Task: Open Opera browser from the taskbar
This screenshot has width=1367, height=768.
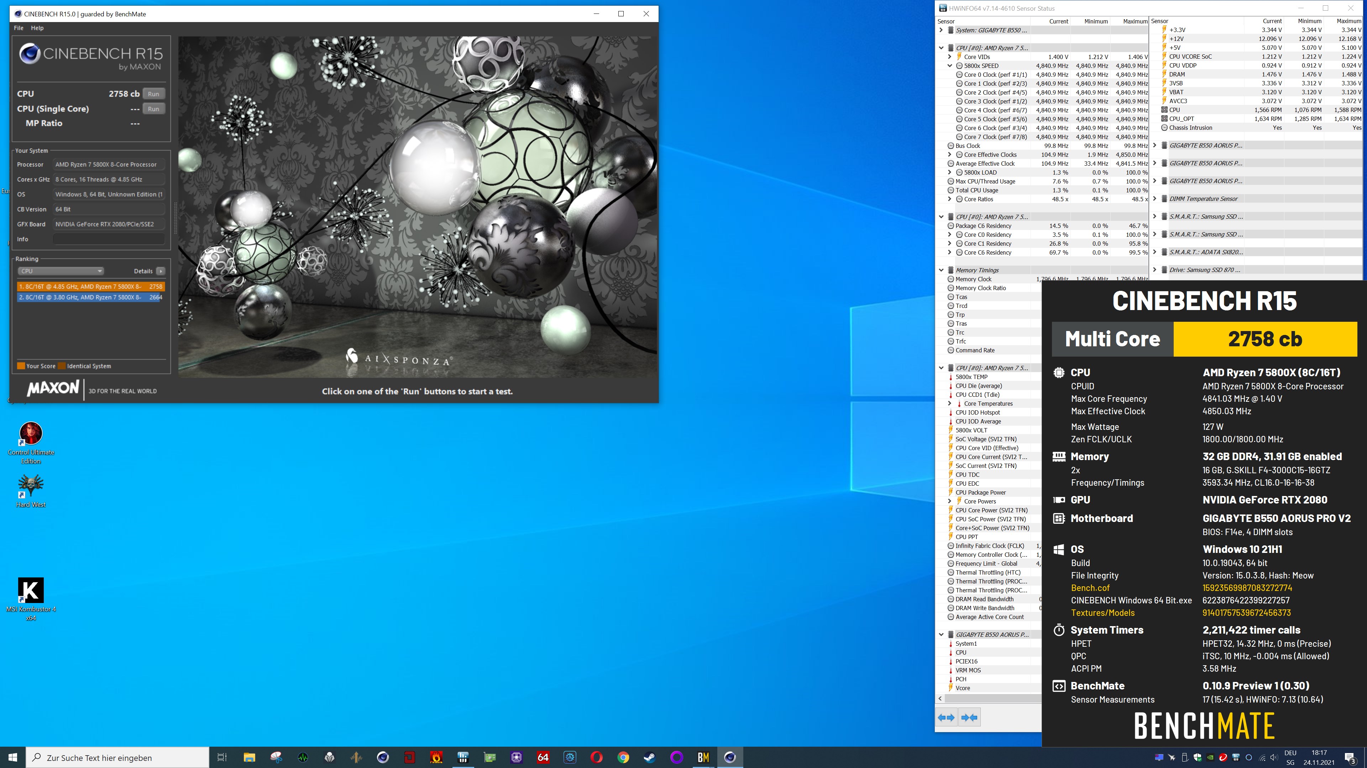Action: [x=597, y=757]
